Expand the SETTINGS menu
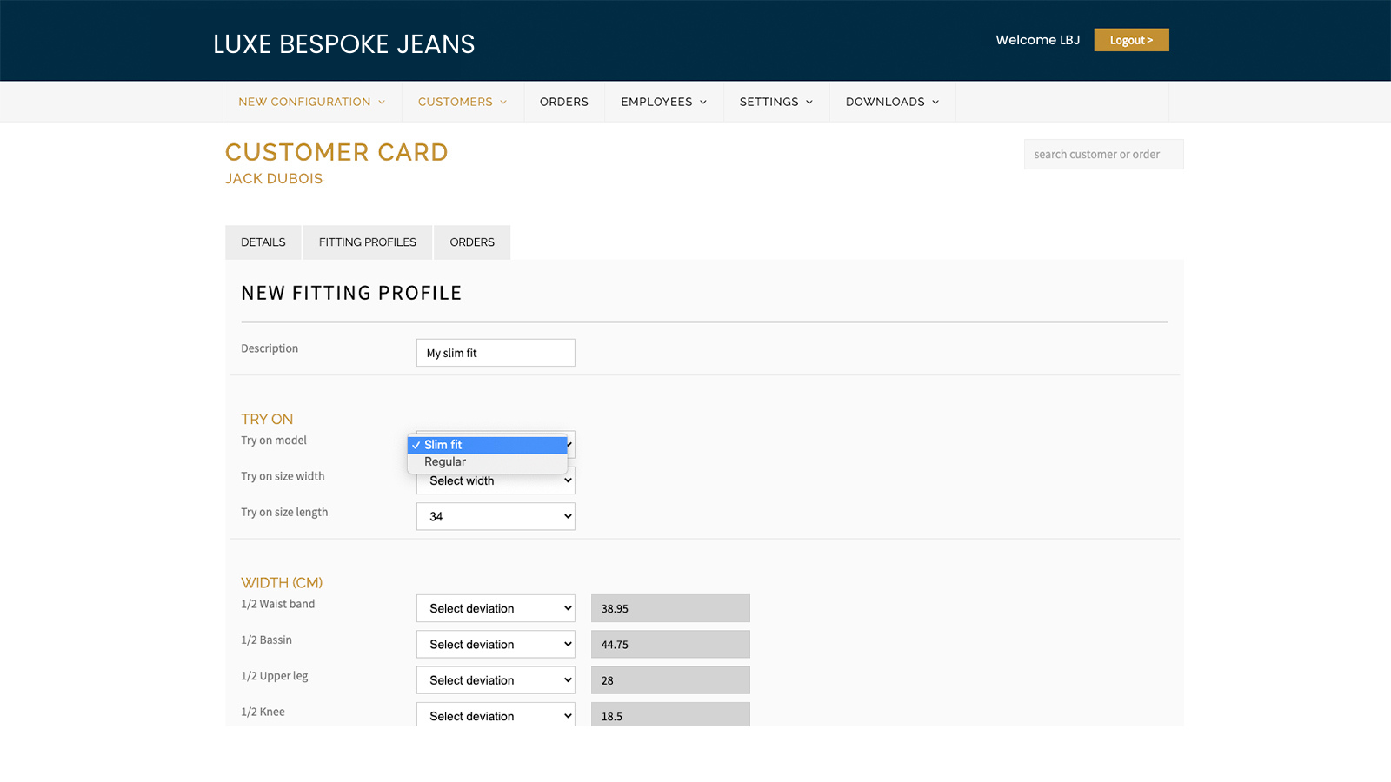This screenshot has height=782, width=1391. point(775,102)
